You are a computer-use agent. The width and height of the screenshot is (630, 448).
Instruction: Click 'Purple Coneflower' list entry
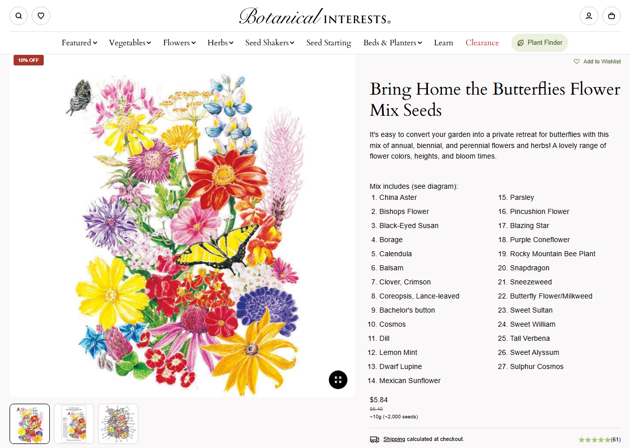pyautogui.click(x=540, y=240)
